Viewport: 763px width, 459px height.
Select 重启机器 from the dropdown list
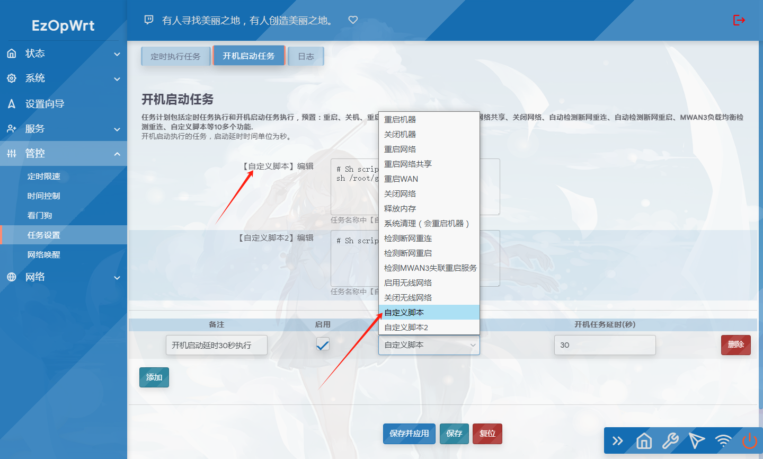429,120
